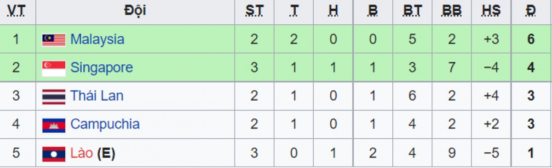Open the Campuchia team link

click(105, 124)
